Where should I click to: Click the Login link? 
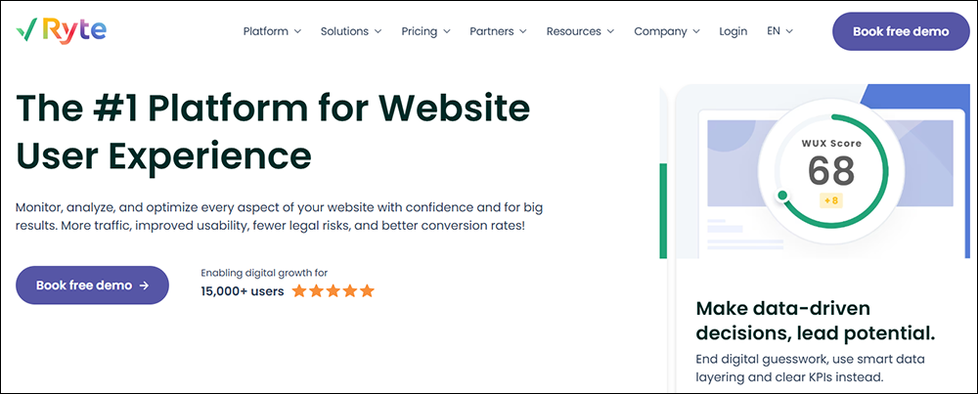tap(733, 31)
